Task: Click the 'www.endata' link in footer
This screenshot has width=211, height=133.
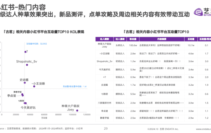Action: tap(204, 129)
